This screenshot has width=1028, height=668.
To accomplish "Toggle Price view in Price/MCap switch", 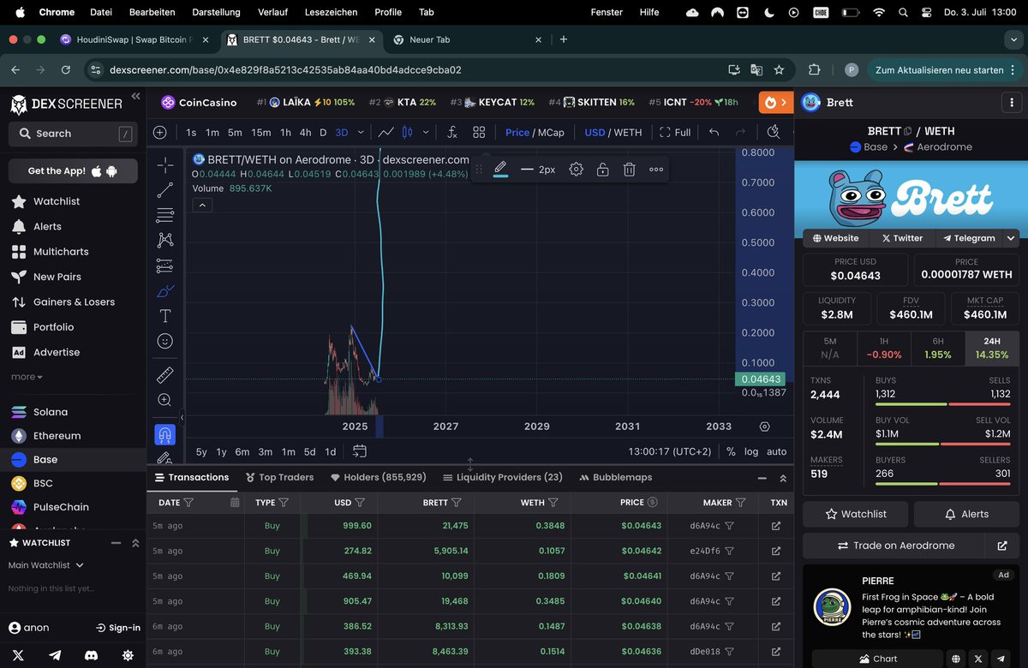I will pos(517,132).
